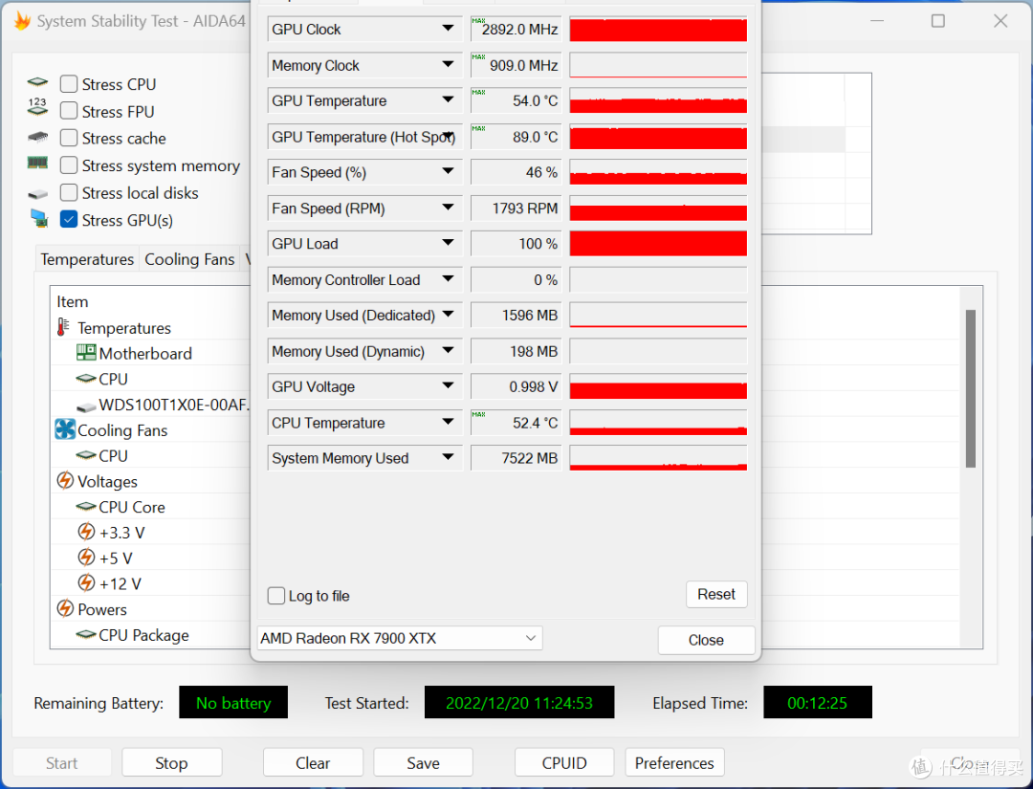The image size is (1033, 789).
Task: Click the disk icon beside Stress local disks
Action: click(x=37, y=193)
